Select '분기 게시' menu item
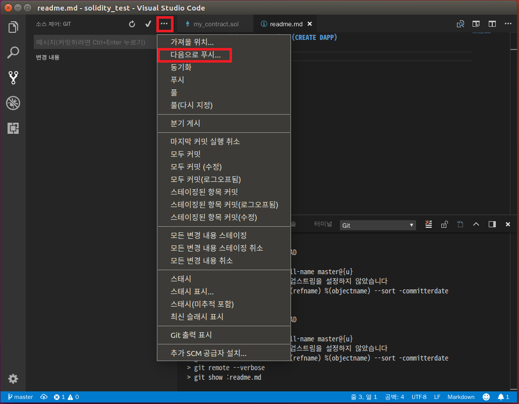 pyautogui.click(x=224, y=123)
